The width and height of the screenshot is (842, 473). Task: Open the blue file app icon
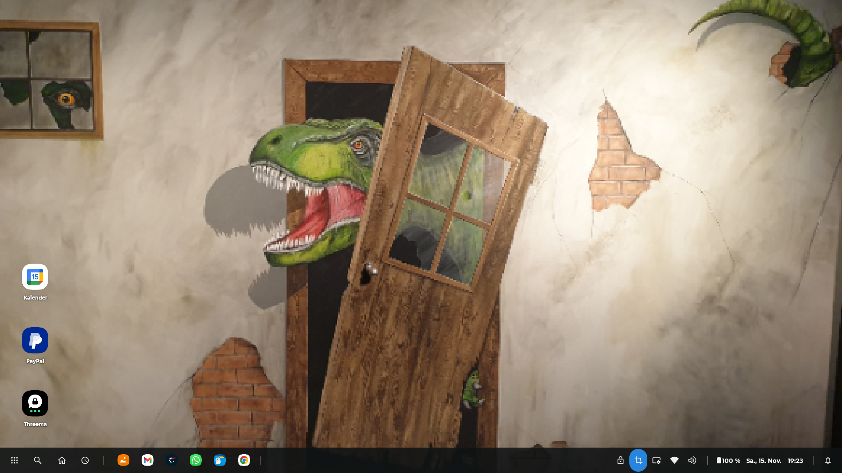(220, 460)
